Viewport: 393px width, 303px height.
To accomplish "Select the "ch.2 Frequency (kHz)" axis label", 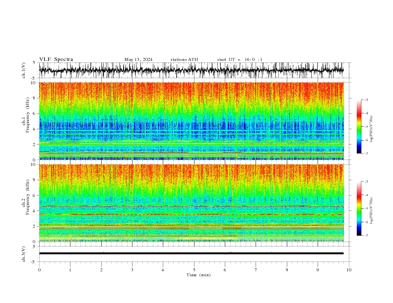I will [26, 197].
